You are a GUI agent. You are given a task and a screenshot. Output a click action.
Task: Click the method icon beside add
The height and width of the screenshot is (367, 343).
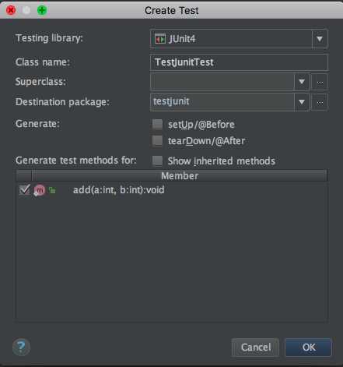click(40, 190)
